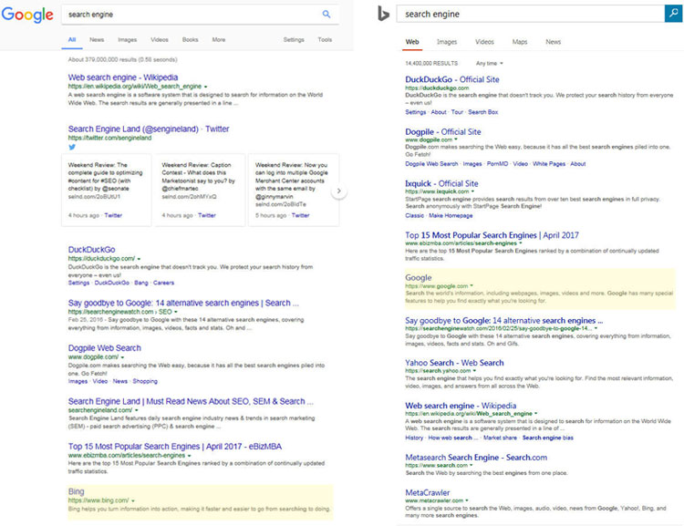Open Google Tools option
684x526 pixels.
pyautogui.click(x=325, y=40)
